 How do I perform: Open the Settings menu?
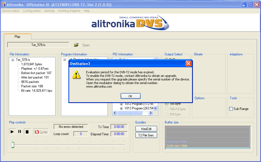pyautogui.click(x=49, y=11)
